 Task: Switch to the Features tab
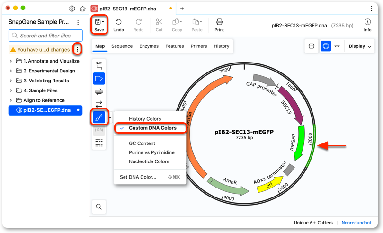174,46
